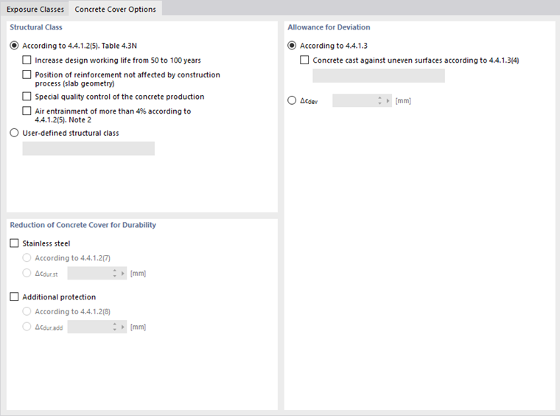Select the Δcdev radio button
The height and width of the screenshot is (416, 560).
293,100
